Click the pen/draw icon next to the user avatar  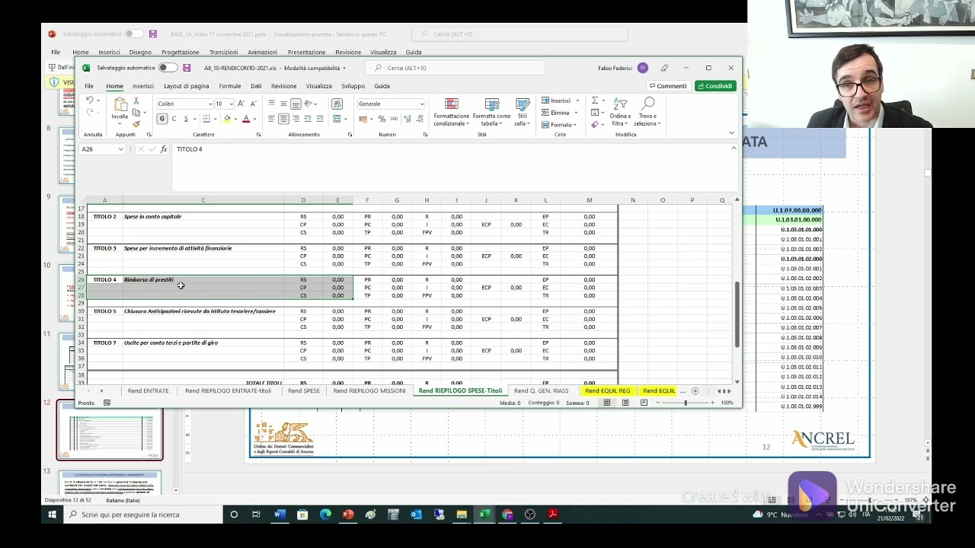664,68
